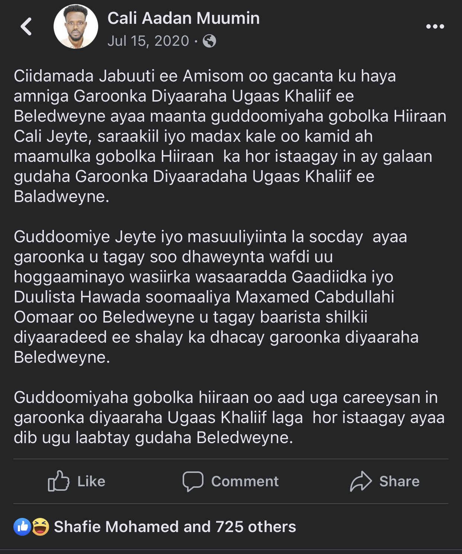Tap the paragraph starting with Guddoomiye Jeyte
462x554 pixels.
click(216, 297)
